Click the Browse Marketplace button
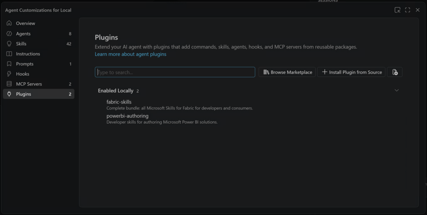 (x=287, y=72)
